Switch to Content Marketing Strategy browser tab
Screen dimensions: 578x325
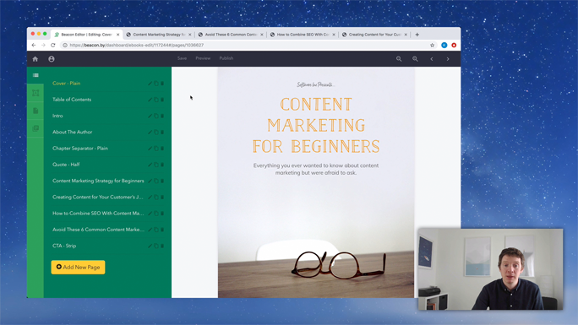point(159,35)
